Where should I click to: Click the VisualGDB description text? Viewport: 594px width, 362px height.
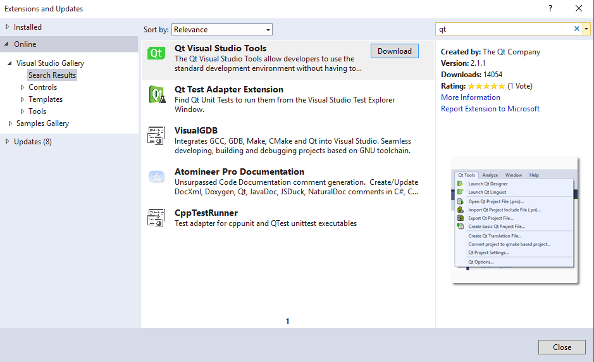(293, 146)
